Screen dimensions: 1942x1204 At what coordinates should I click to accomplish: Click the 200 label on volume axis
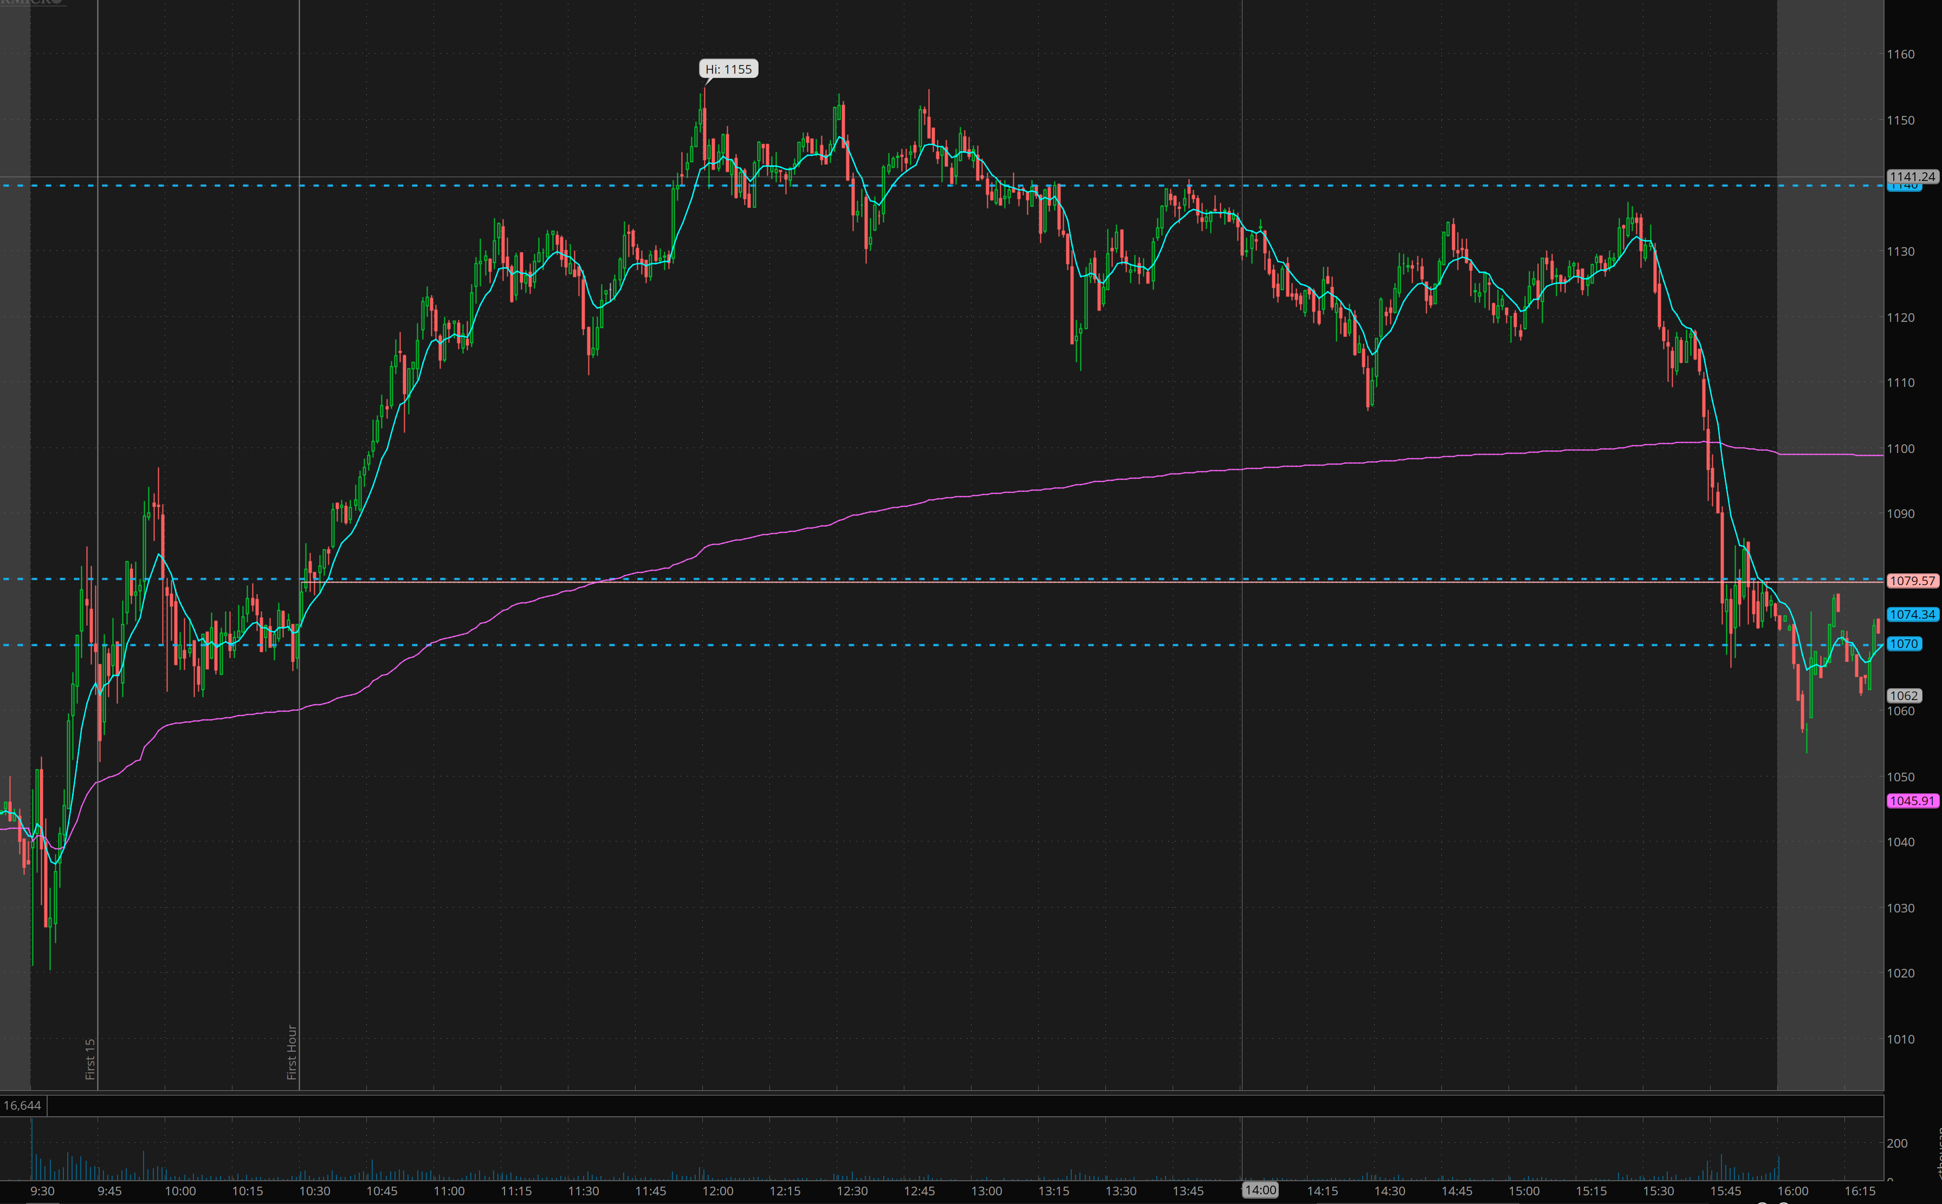tap(1896, 1143)
